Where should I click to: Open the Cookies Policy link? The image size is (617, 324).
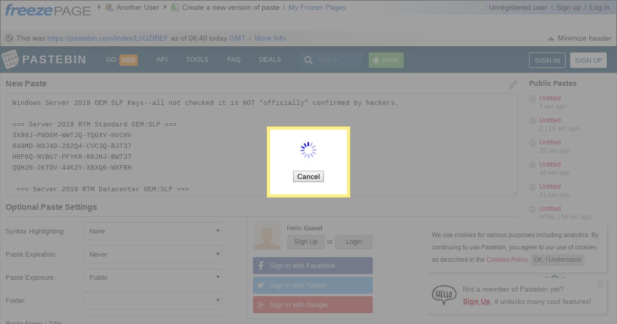click(507, 260)
